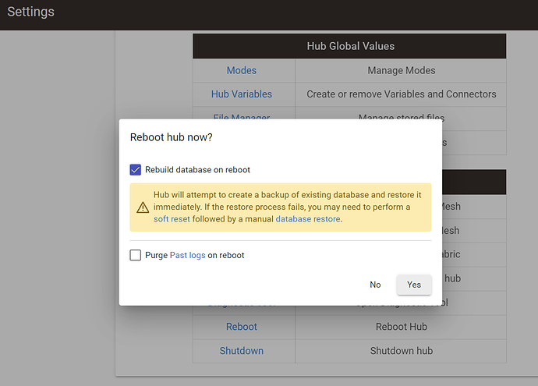Image resolution: width=538 pixels, height=386 pixels.
Task: Open the Past logs link
Action: [x=187, y=255]
